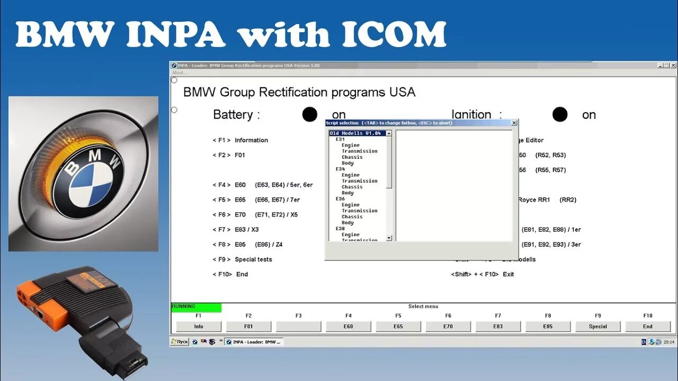678x381 pixels.
Task: Click the third quick launch icon
Action: pyautogui.click(x=212, y=342)
